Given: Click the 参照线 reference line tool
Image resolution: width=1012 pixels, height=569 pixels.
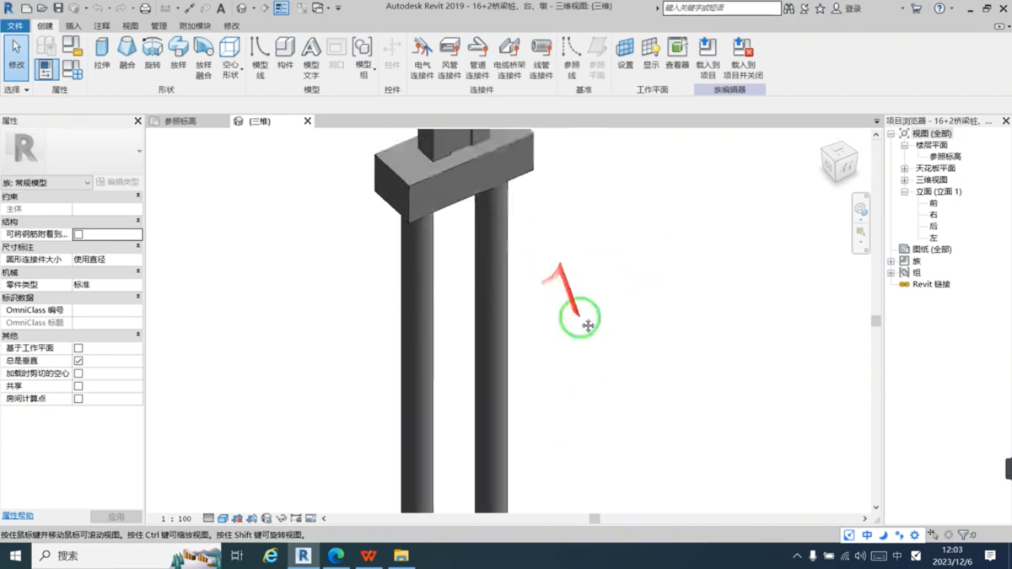Looking at the screenshot, I should point(572,58).
